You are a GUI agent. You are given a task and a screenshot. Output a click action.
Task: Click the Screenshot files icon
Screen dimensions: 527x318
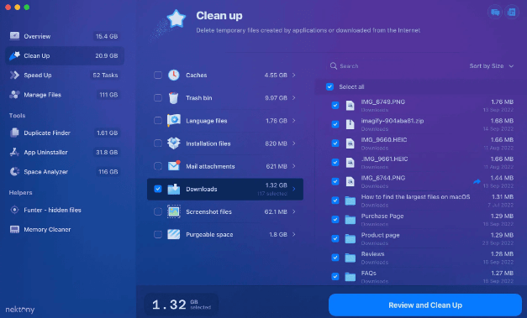click(174, 211)
